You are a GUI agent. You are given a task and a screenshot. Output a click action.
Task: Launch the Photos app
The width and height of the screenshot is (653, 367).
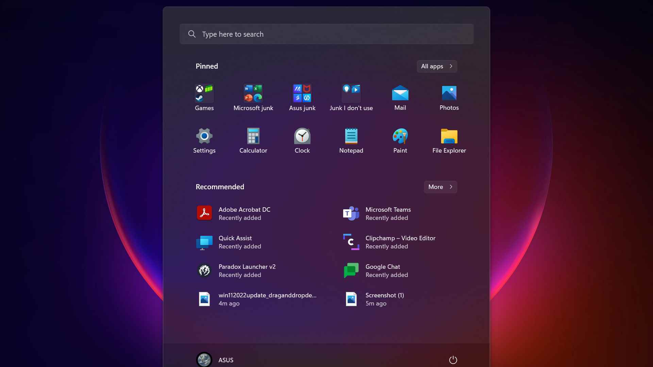449,98
